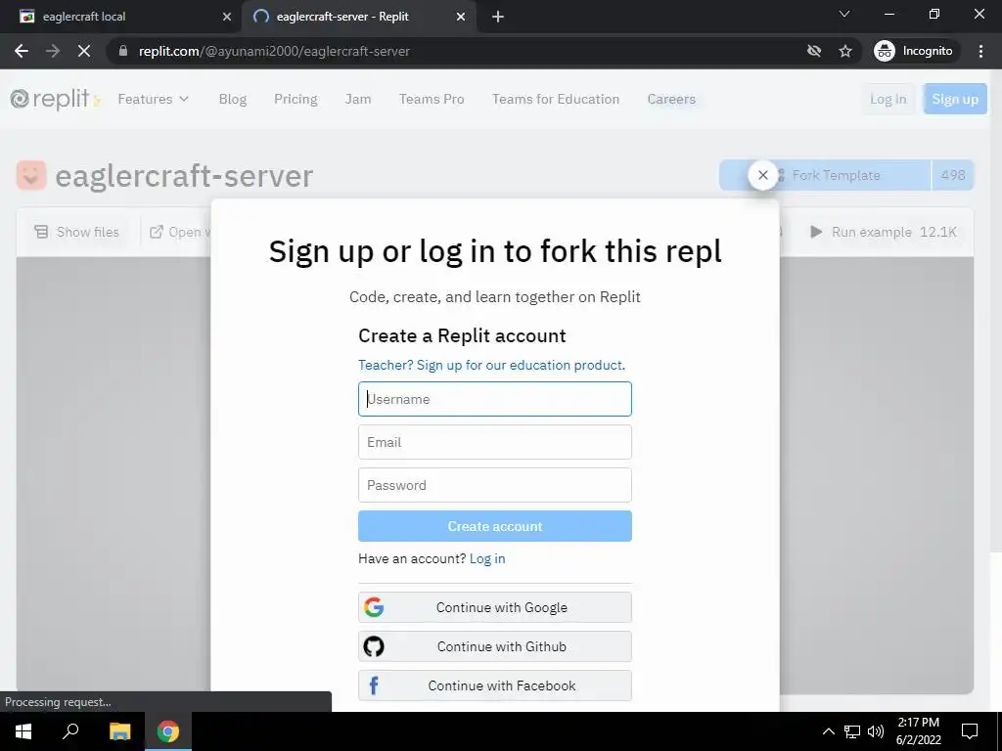Click Continue with Google
1002x751 pixels.
494,606
